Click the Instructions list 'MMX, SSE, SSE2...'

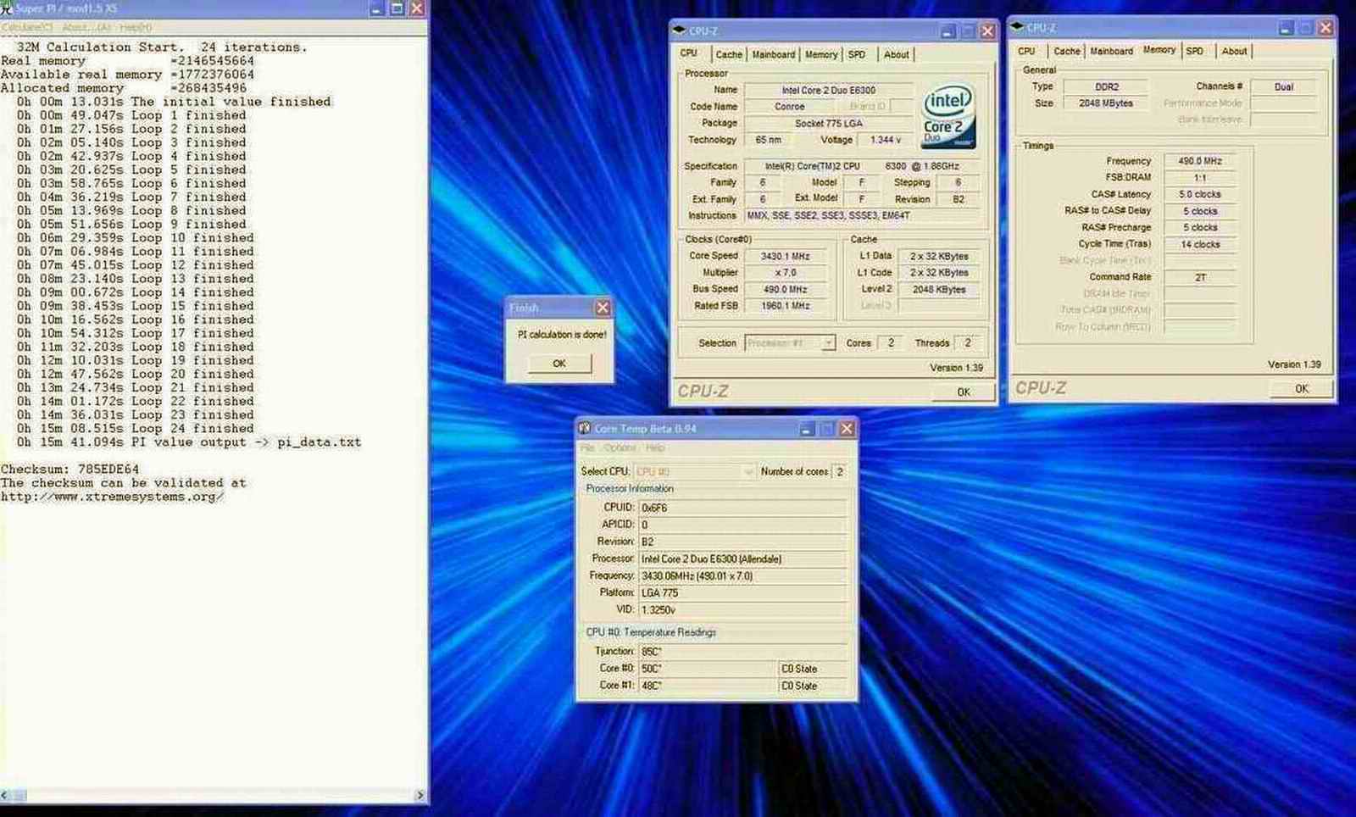[x=864, y=215]
